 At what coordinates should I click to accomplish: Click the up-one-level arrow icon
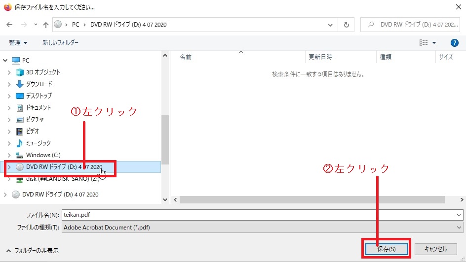(x=46, y=25)
